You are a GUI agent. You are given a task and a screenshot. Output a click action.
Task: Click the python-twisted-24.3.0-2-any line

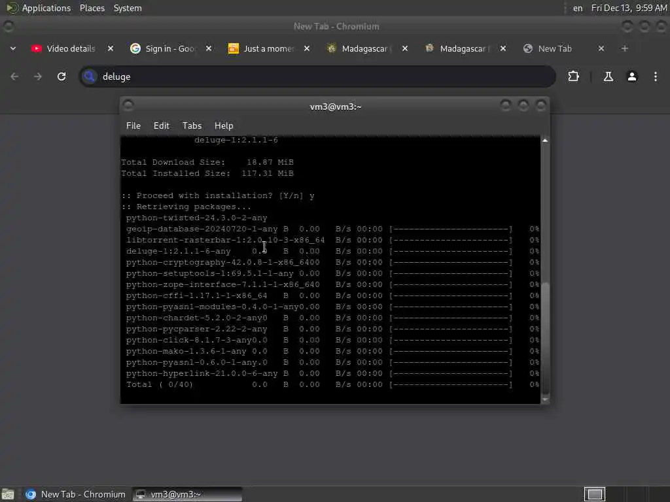(196, 218)
